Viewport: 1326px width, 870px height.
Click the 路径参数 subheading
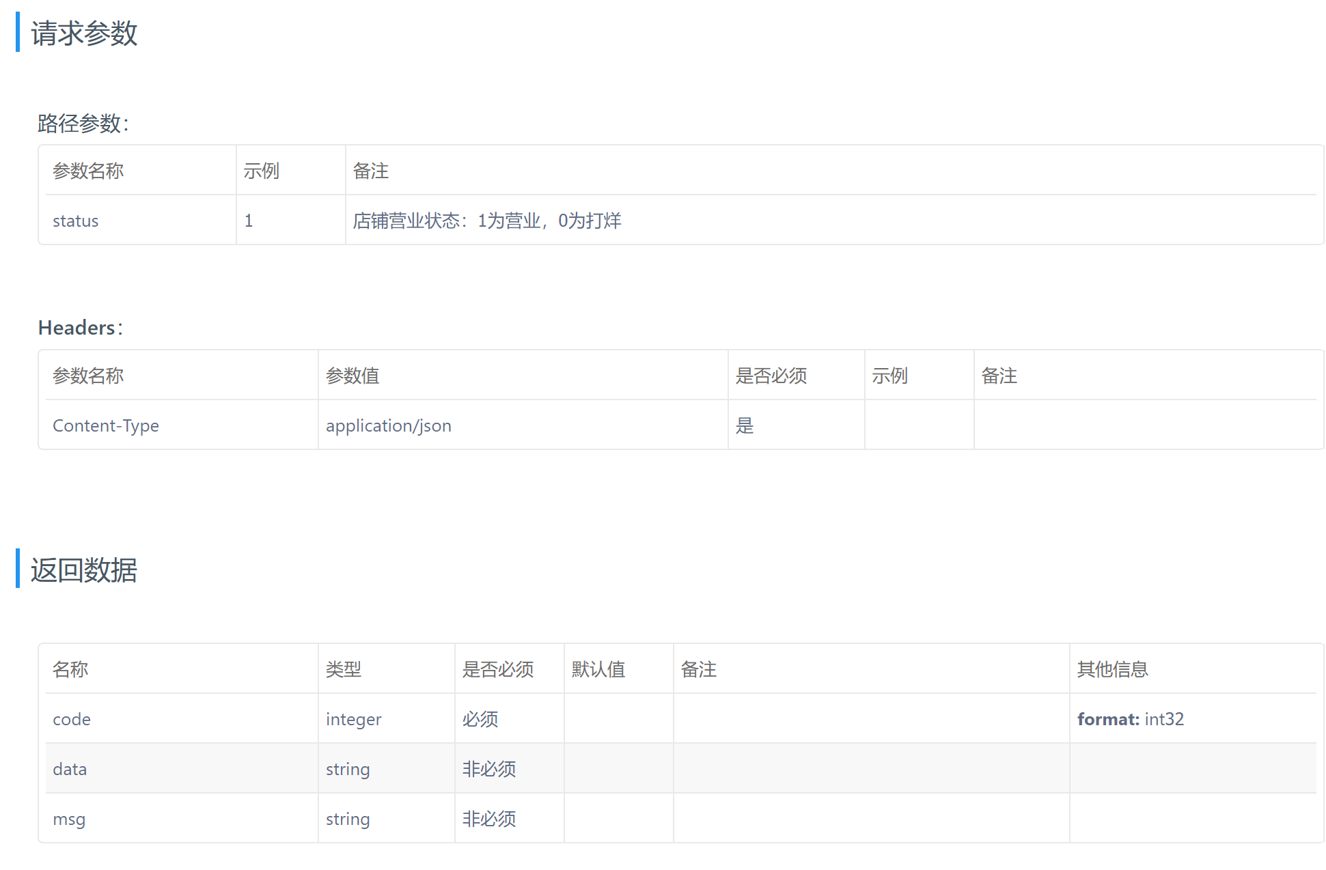(x=83, y=124)
